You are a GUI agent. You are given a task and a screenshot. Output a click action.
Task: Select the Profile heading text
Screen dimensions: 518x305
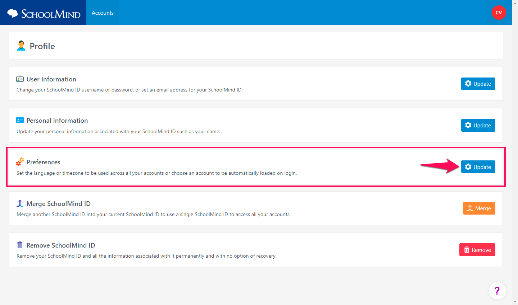pyautogui.click(x=42, y=46)
